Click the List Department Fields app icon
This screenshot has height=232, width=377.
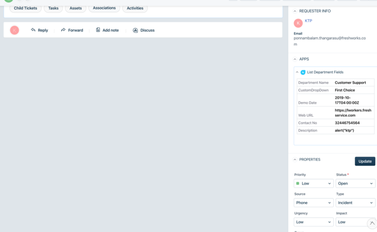[x=303, y=72]
